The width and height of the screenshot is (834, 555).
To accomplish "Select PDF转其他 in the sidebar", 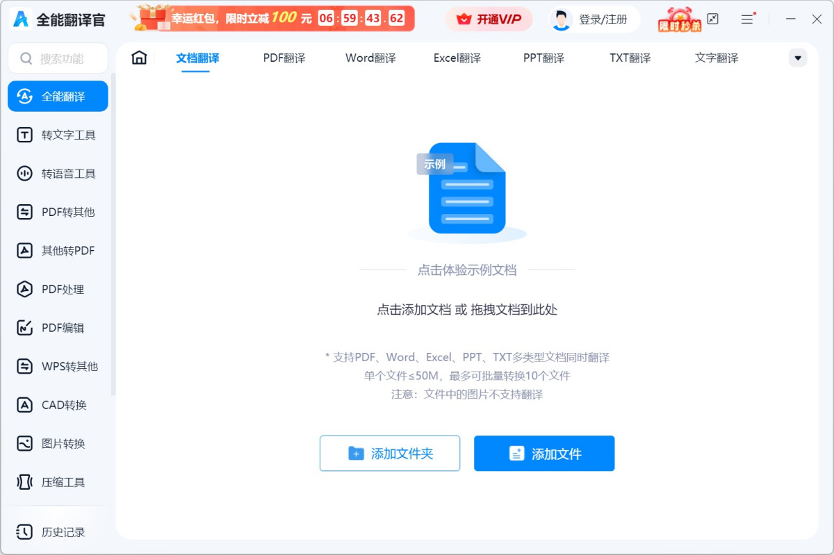I will [57, 212].
